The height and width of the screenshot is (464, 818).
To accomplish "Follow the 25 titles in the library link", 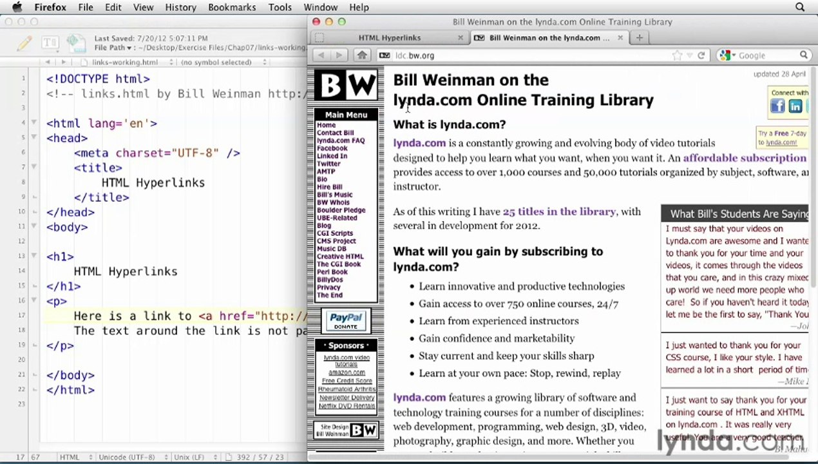I will (559, 211).
